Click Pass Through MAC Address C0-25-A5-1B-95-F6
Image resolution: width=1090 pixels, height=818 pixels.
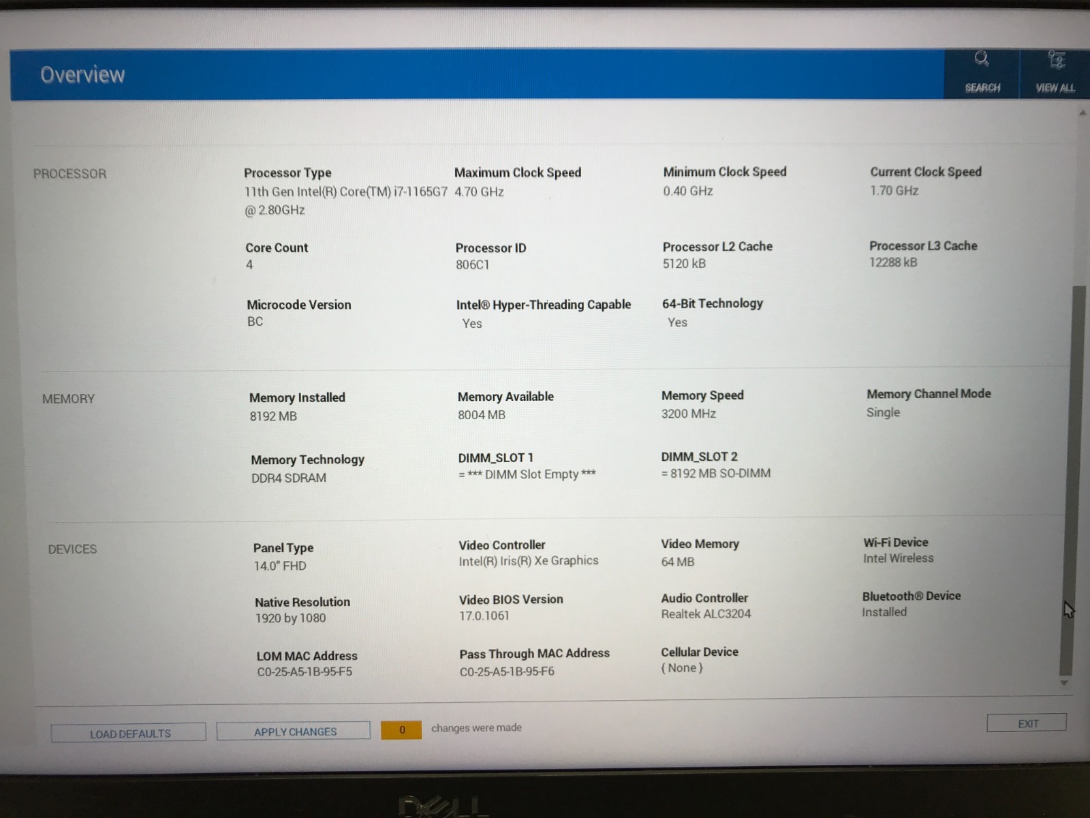click(x=507, y=671)
